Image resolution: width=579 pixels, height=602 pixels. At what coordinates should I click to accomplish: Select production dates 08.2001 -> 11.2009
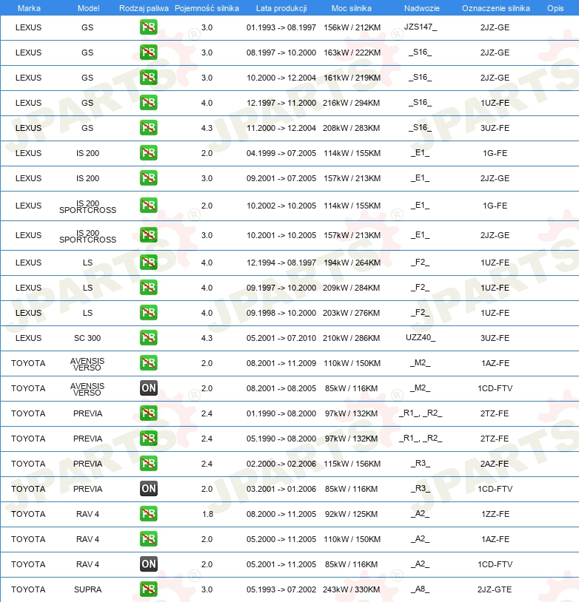tap(281, 363)
